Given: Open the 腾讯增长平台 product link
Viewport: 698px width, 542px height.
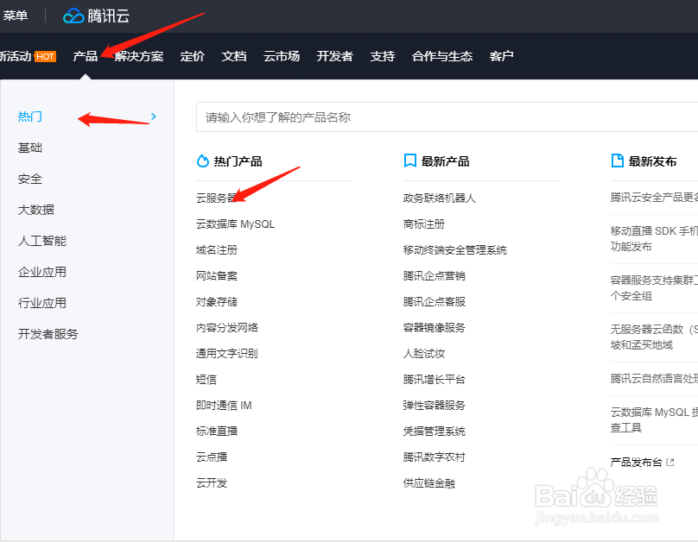Looking at the screenshot, I should pyautogui.click(x=434, y=379).
